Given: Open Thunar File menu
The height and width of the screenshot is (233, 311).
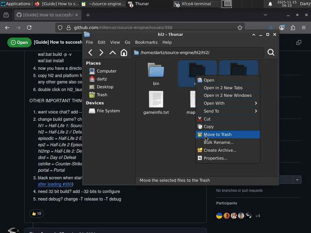Looking at the screenshot, I should [89, 42].
